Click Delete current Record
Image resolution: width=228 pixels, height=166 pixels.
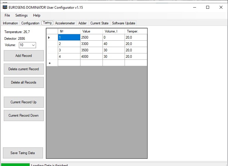click(24, 69)
